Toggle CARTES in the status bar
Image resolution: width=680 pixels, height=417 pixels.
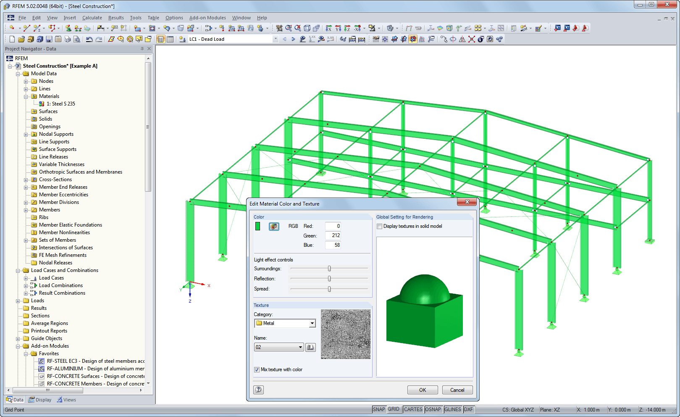pyautogui.click(x=413, y=409)
